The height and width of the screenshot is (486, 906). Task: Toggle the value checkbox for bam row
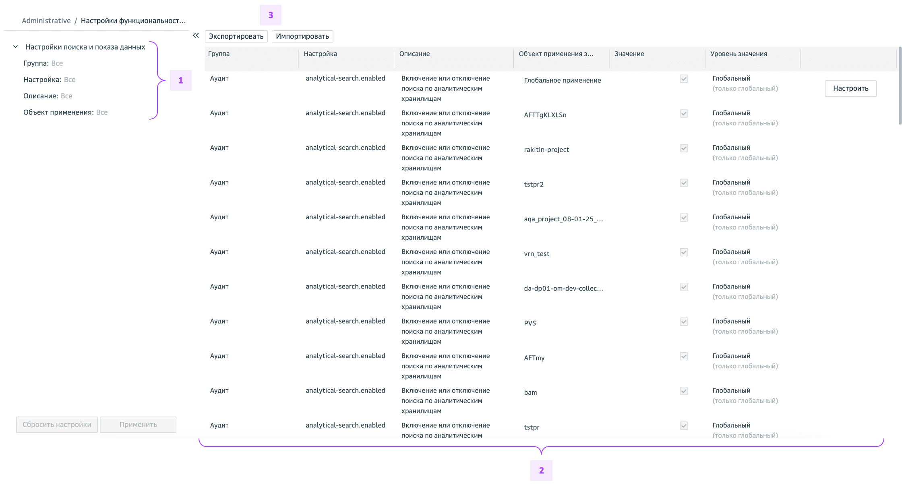pyautogui.click(x=684, y=391)
